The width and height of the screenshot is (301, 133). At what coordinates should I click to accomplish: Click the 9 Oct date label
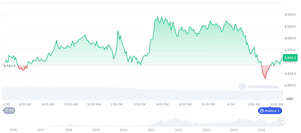[x=231, y=104]
